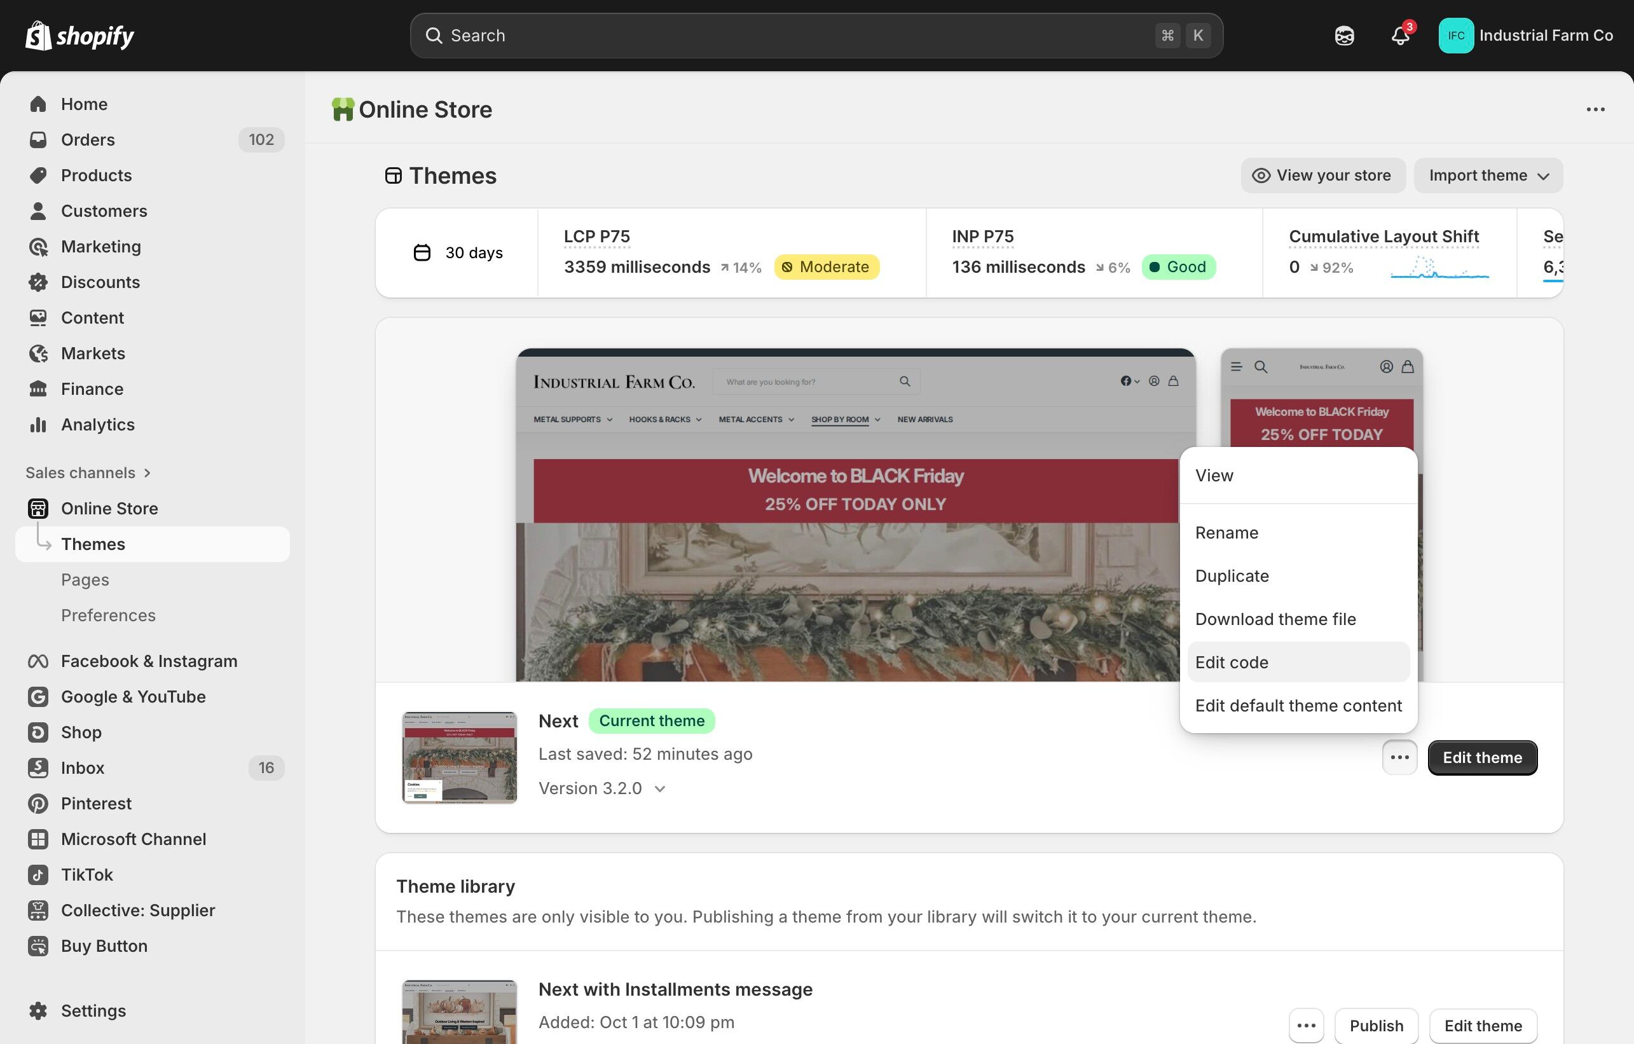Image resolution: width=1634 pixels, height=1044 pixels.
Task: Click three-dots button for Next with Installments theme
Action: (1305, 1025)
